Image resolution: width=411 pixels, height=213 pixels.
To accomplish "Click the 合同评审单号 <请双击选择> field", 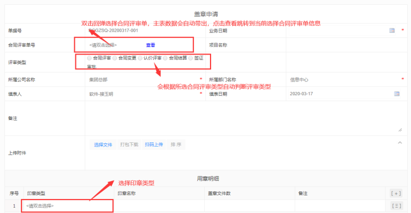I will coord(103,45).
